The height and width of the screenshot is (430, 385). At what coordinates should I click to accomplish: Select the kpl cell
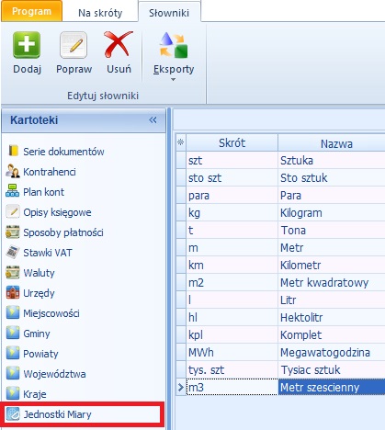tap(232, 334)
